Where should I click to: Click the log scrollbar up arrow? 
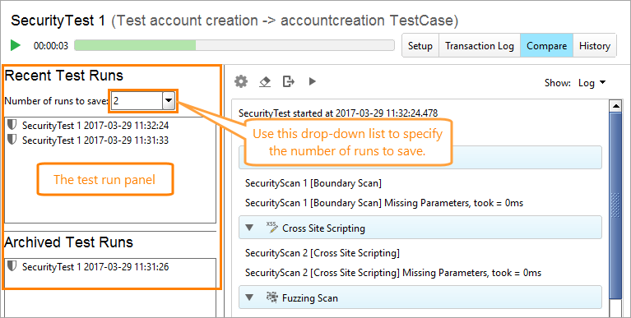click(x=615, y=106)
